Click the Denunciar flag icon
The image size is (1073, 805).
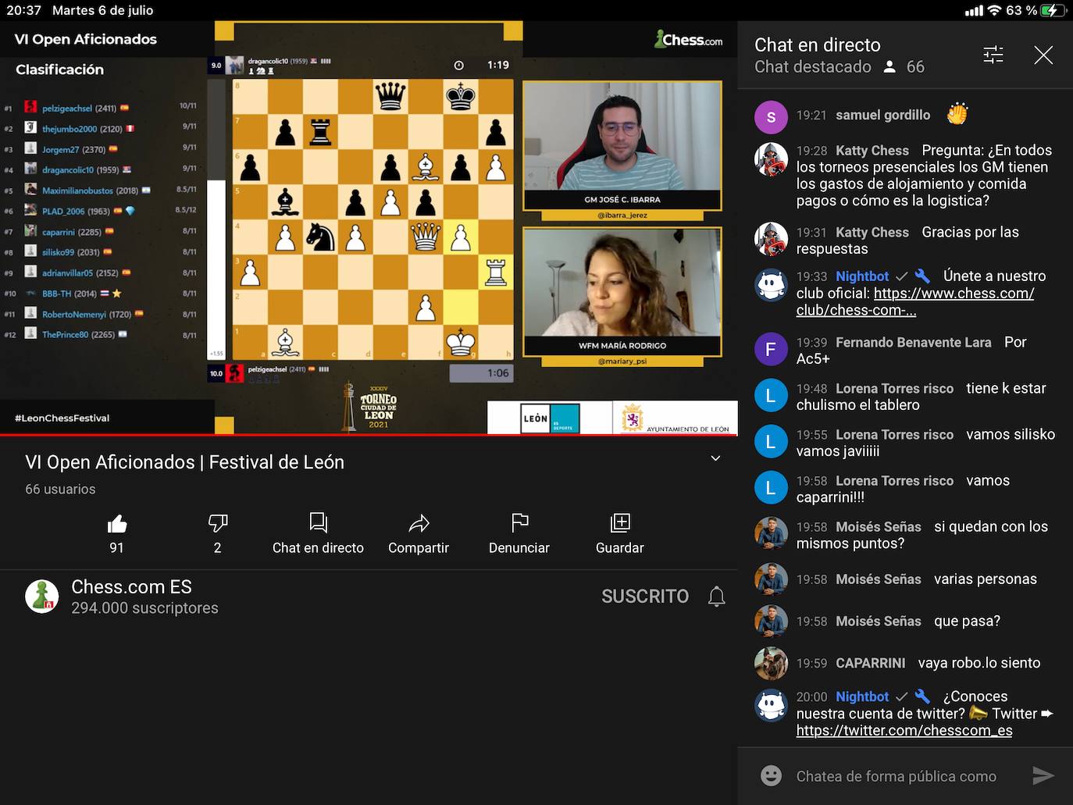point(519,523)
